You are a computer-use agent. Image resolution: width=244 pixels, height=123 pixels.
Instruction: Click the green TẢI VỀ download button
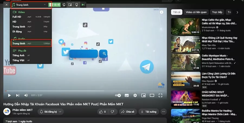[54, 5]
